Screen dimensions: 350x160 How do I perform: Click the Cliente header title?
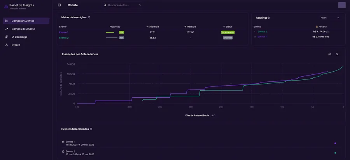pos(73,5)
